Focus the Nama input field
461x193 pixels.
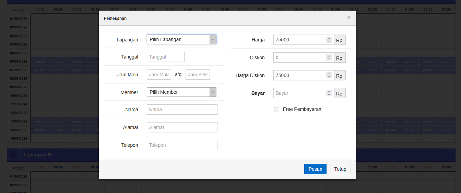pos(182,110)
